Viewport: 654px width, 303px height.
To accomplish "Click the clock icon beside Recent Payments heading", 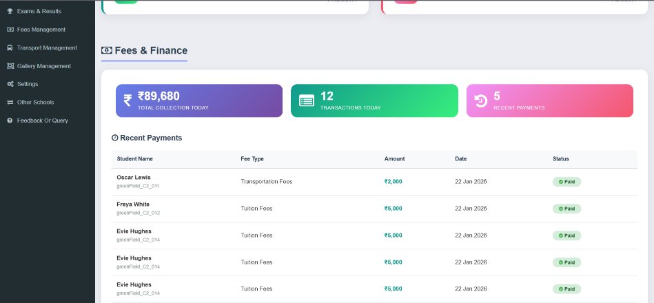I will tap(114, 138).
